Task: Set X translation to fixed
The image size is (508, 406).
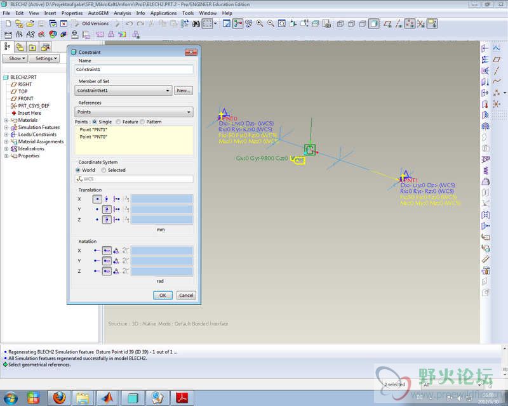Action: click(107, 199)
